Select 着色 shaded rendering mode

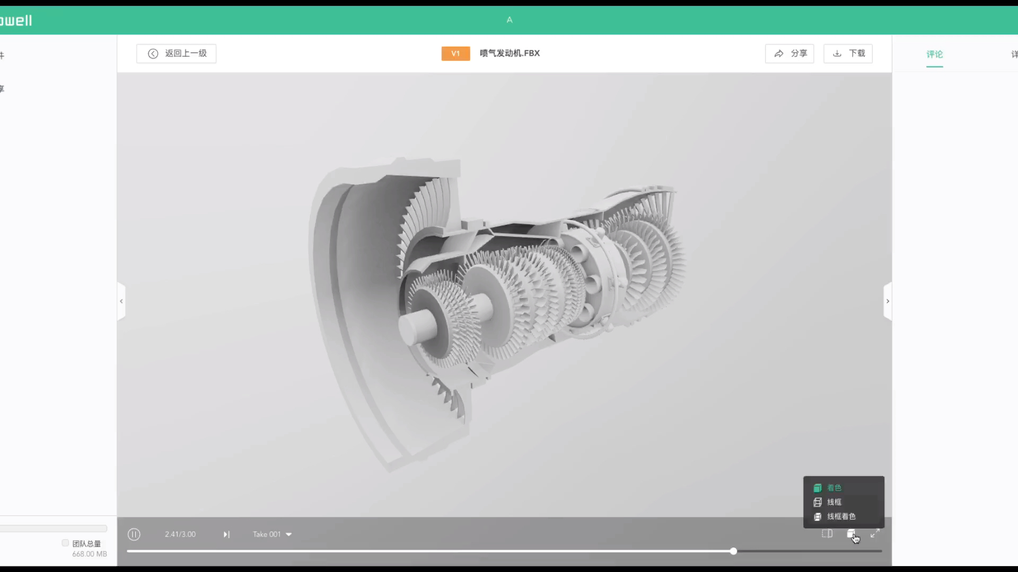(834, 488)
